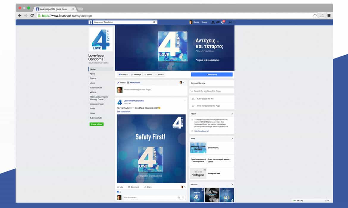This screenshot has width=348, height=208.
Task: Open the Chrome hamburger menu
Action: click(x=329, y=15)
